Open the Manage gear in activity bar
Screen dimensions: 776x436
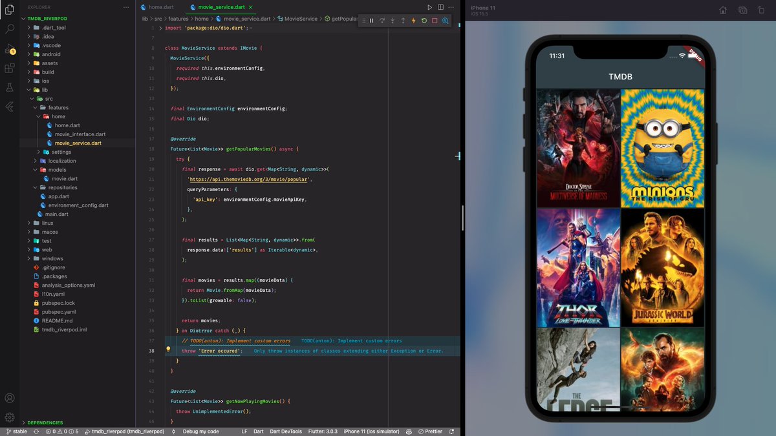[x=10, y=417]
